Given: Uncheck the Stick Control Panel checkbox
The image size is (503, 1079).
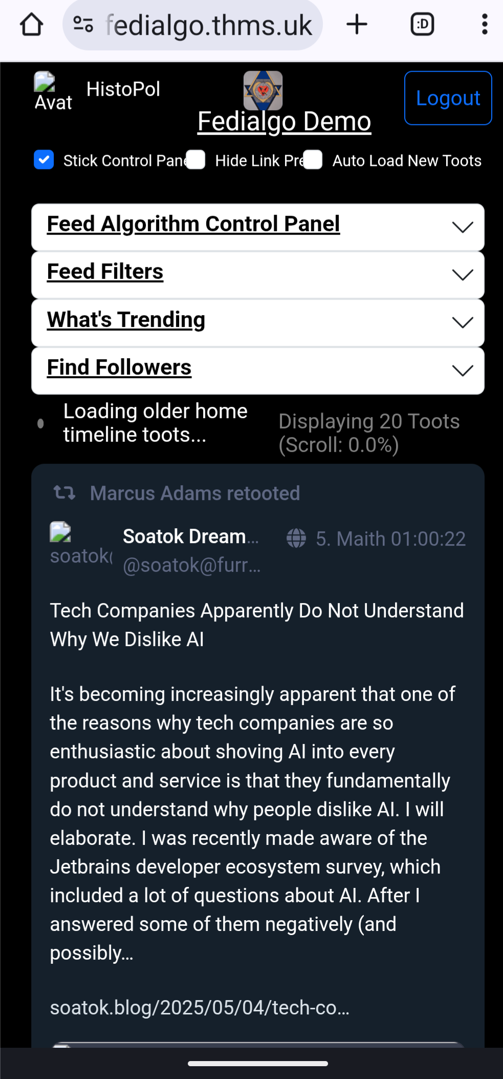Looking at the screenshot, I should coord(44,160).
